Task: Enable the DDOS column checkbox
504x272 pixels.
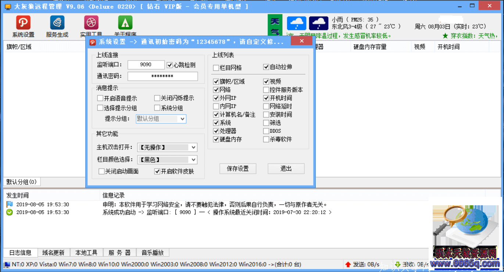Action: (x=266, y=131)
